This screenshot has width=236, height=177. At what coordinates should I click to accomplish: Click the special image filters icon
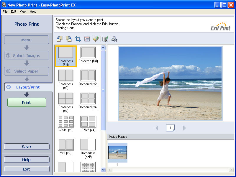(105, 39)
